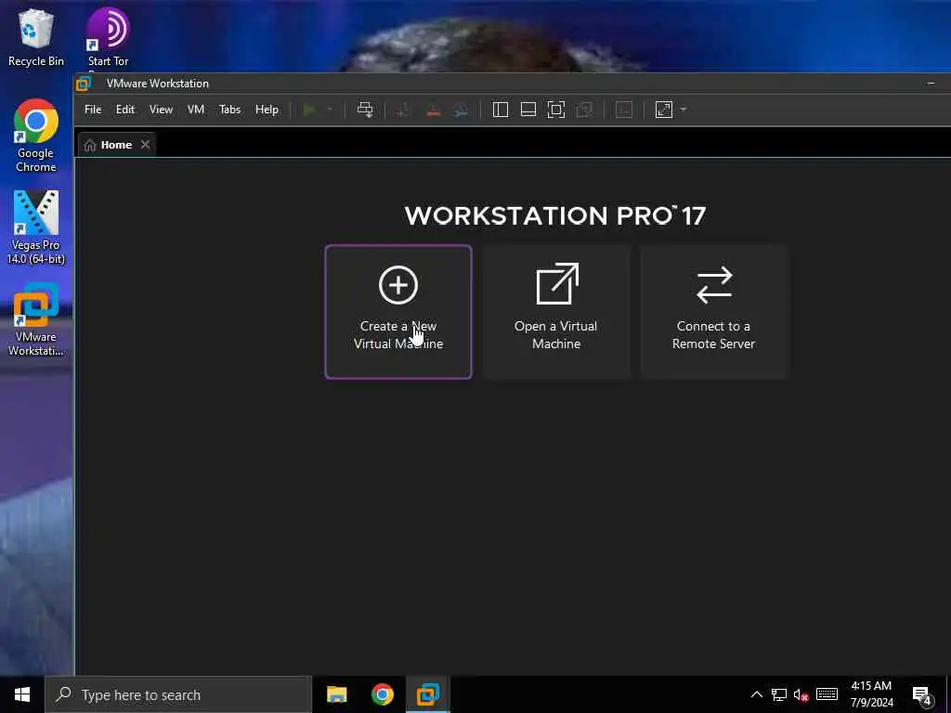Select the Google Chrome desktop icon

tap(36, 136)
